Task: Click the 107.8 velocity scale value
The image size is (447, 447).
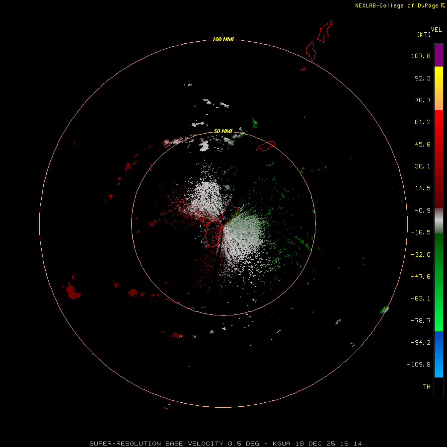Action: [x=421, y=56]
